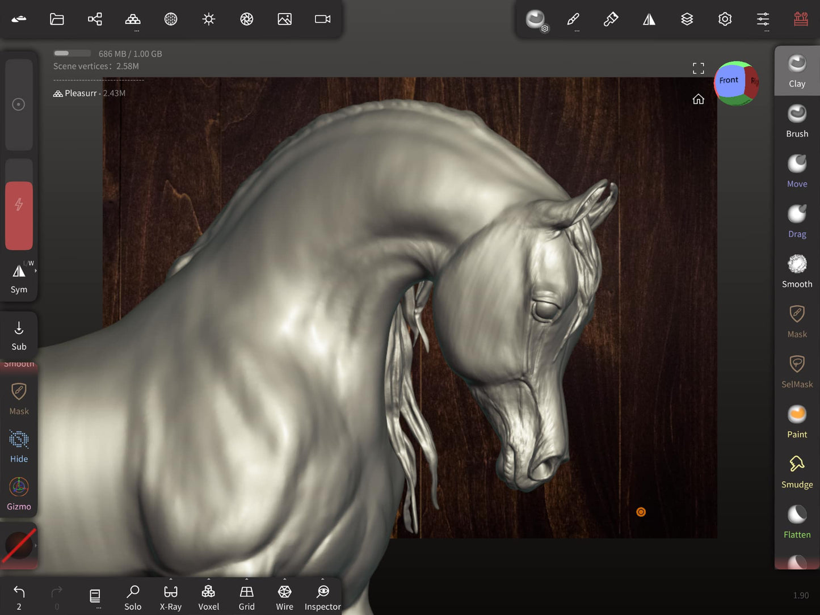Click Front face of view cube
This screenshot has width=820, height=615.
(x=729, y=80)
